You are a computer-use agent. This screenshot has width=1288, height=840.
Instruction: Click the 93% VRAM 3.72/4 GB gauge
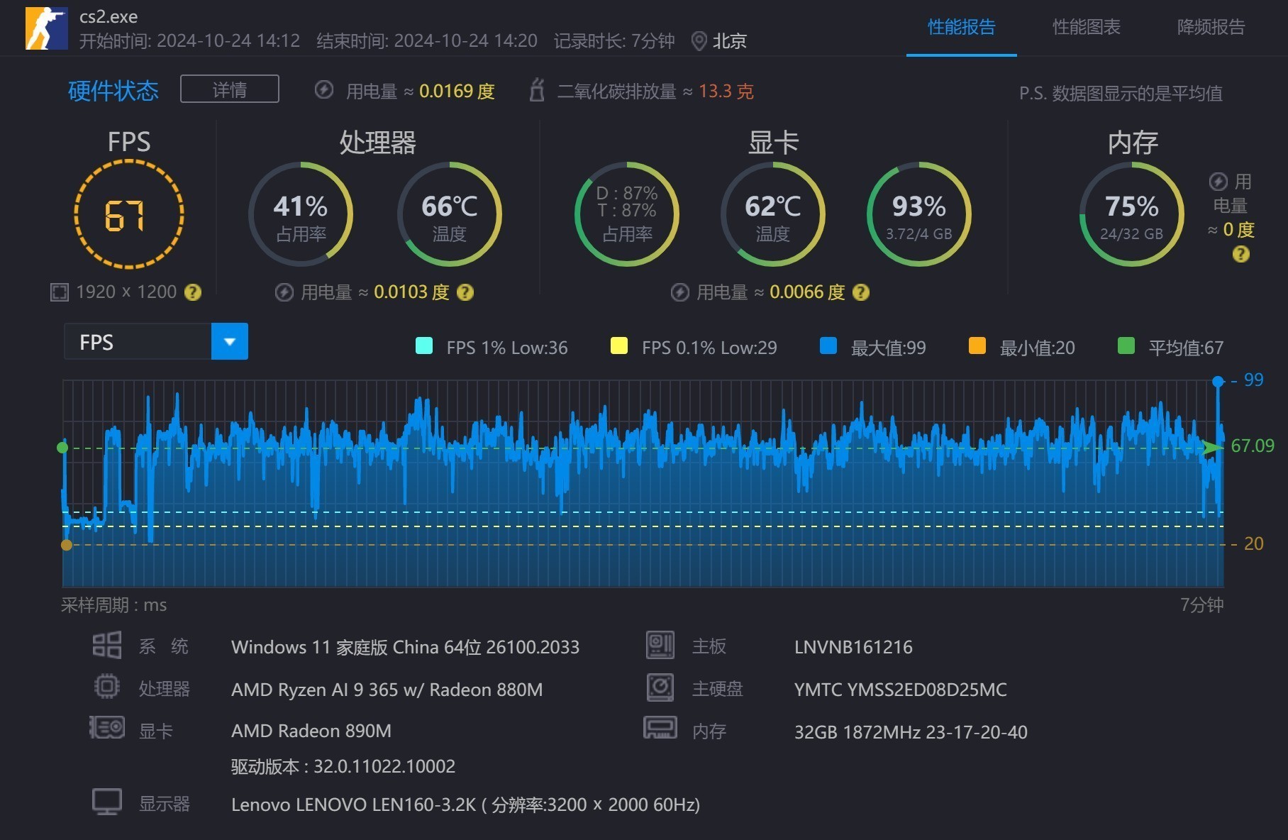click(x=919, y=214)
